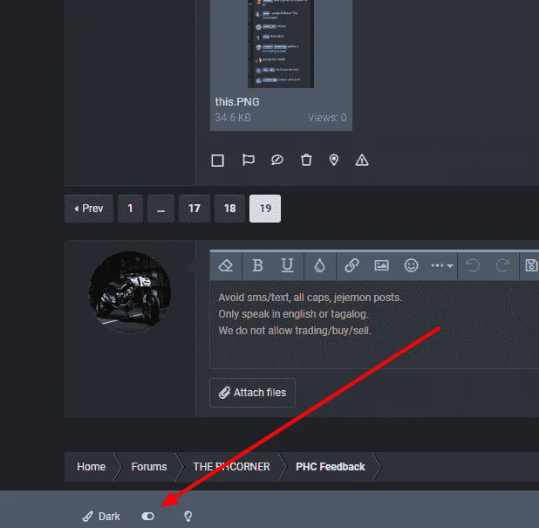This screenshot has height=528, width=539.
Task: Open the this.PNG attachment thumbnail
Action: point(281,44)
